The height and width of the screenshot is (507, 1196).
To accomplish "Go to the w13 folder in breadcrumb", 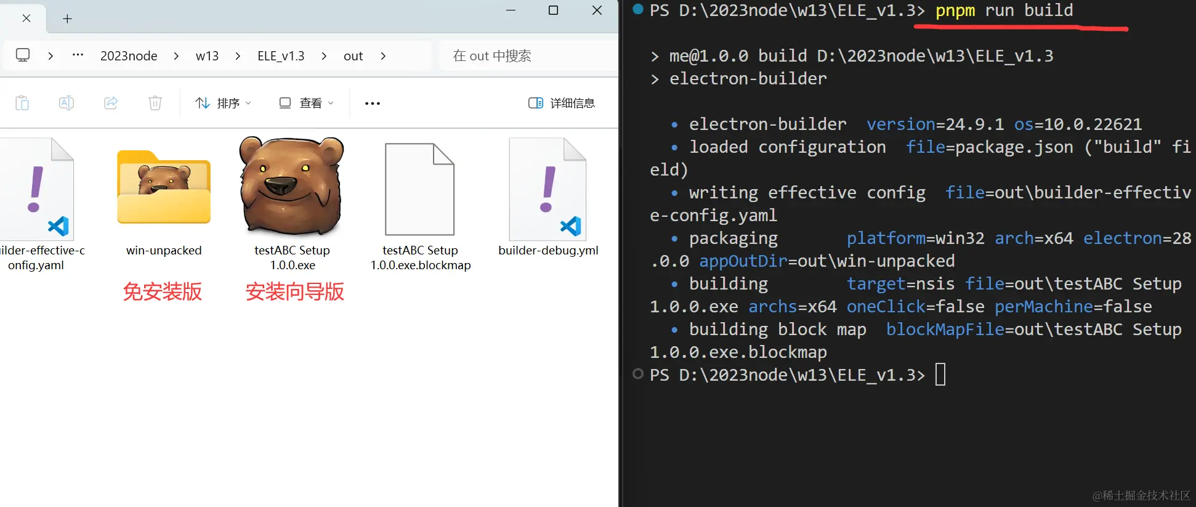I will pyautogui.click(x=207, y=56).
